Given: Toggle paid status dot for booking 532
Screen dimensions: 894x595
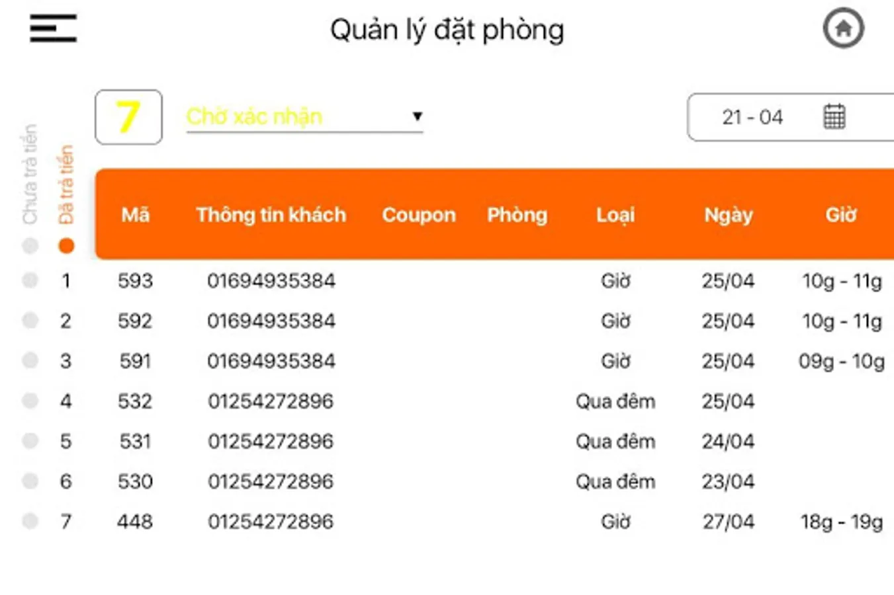Looking at the screenshot, I should (30, 401).
